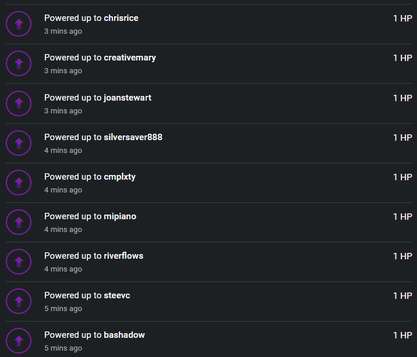The width and height of the screenshot is (417, 357).
Task: Visit the riverflows profile link
Action: [123, 256]
